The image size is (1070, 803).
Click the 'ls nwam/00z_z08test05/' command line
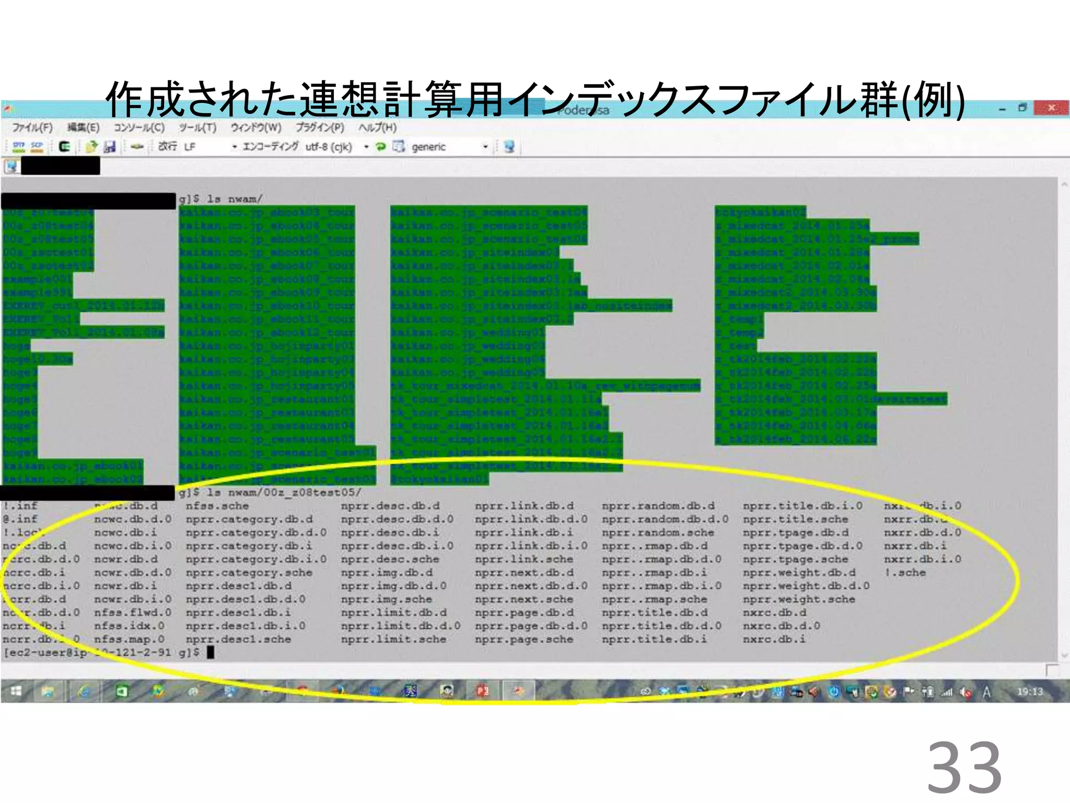(284, 492)
